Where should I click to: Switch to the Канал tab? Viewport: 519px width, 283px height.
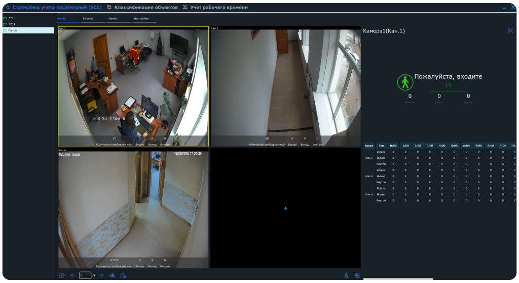click(x=61, y=19)
